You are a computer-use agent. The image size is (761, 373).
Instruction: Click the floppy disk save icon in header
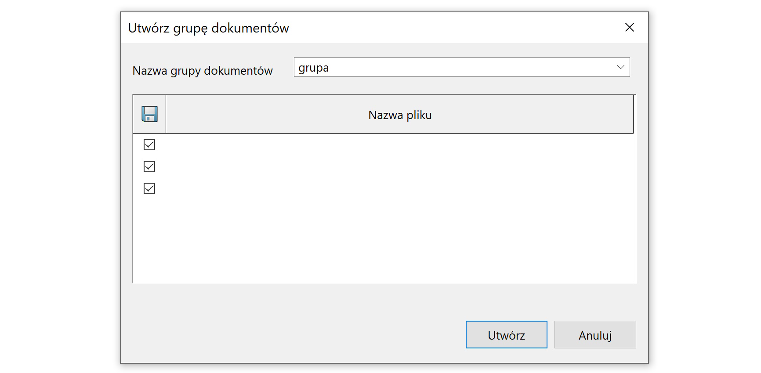pyautogui.click(x=149, y=114)
